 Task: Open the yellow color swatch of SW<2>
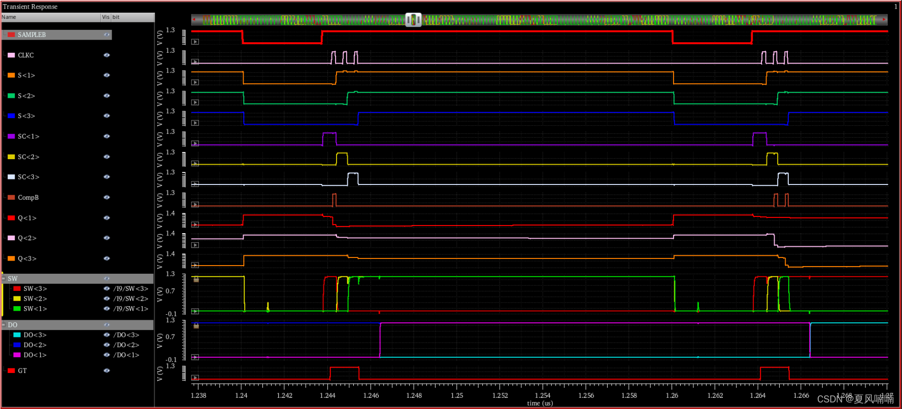(17, 299)
